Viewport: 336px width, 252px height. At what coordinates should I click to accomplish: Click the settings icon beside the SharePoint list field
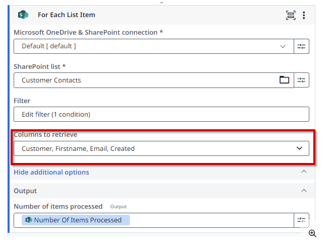click(301, 80)
